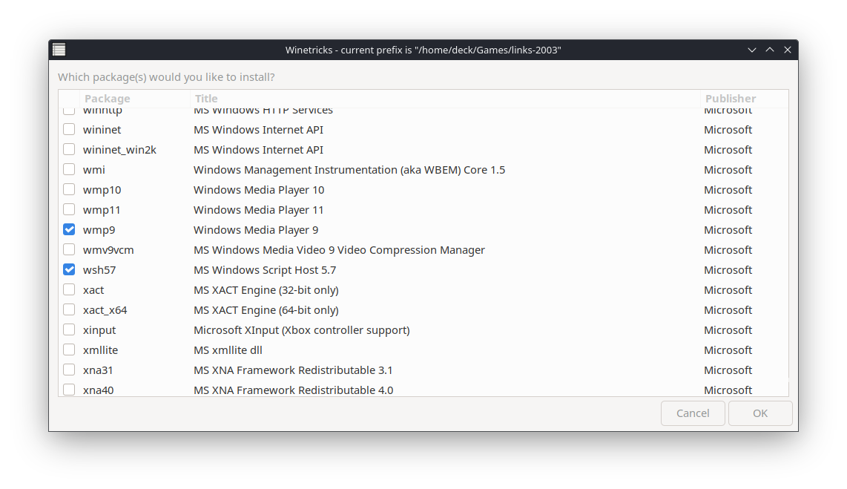Select 'Microsoft XInput (Xbox controller support)' title
Image resolution: width=847 pixels, height=489 pixels.
[301, 329]
